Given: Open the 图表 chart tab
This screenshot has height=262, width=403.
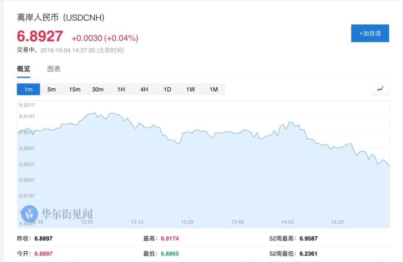Looking at the screenshot, I should (x=54, y=69).
